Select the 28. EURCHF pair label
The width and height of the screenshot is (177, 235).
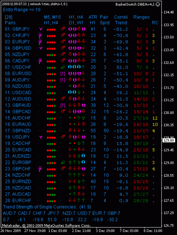coord(18,200)
